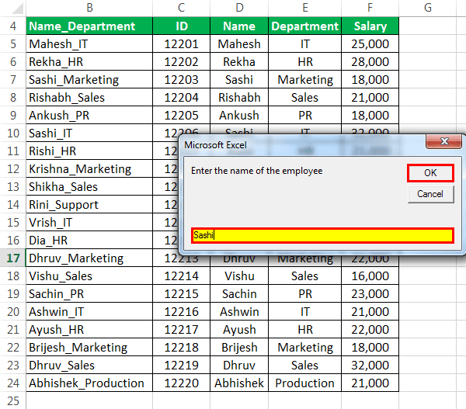Viewport: 466px width, 409px height.
Task: Click Department cell Marketing in Sashi's row
Action: pos(305,80)
